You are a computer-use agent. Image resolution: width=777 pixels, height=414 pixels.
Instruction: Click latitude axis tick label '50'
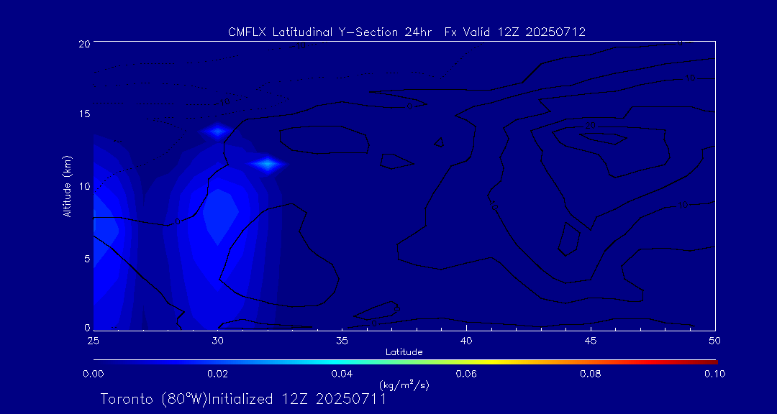coord(714,340)
